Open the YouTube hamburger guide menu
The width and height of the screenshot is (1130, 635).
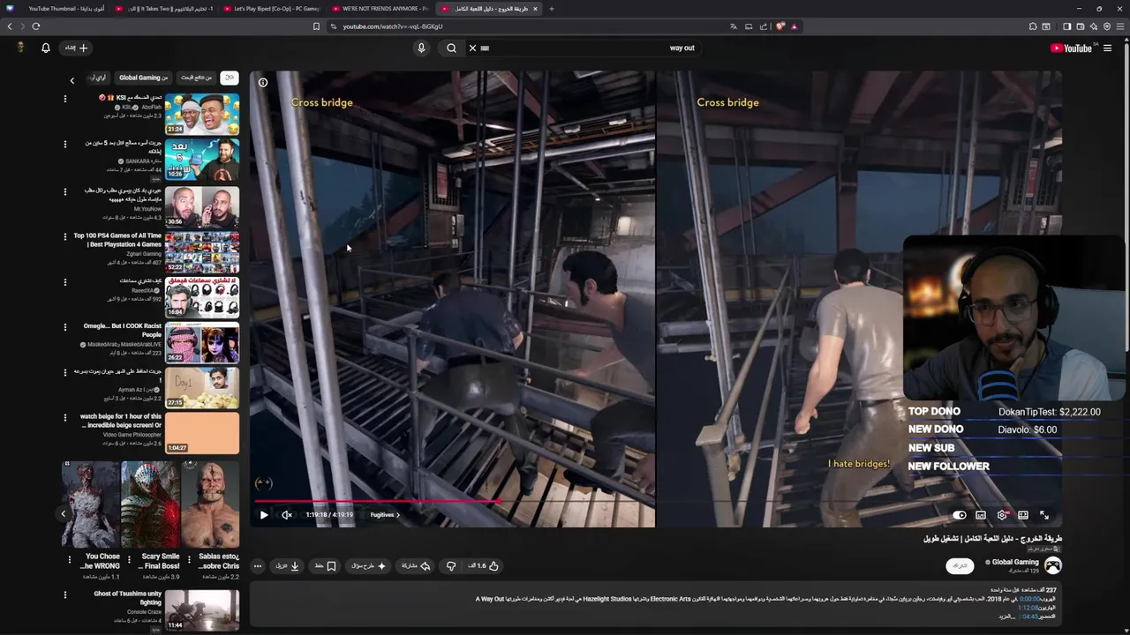tap(1108, 49)
